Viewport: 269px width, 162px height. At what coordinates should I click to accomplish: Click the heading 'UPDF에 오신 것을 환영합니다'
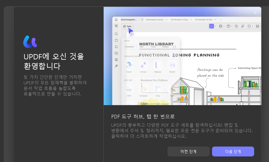[54, 62]
